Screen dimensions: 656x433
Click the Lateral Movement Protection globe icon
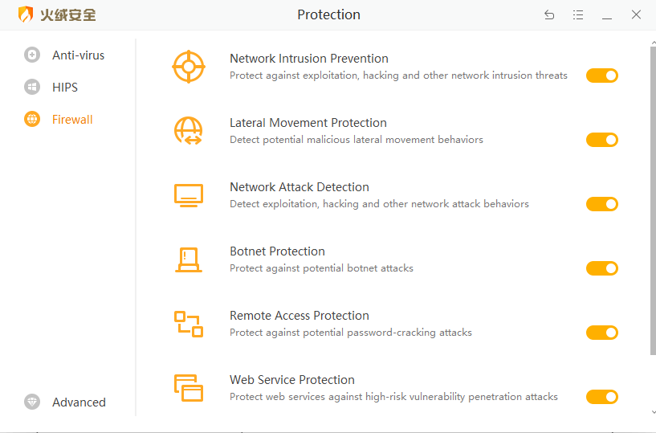point(189,131)
